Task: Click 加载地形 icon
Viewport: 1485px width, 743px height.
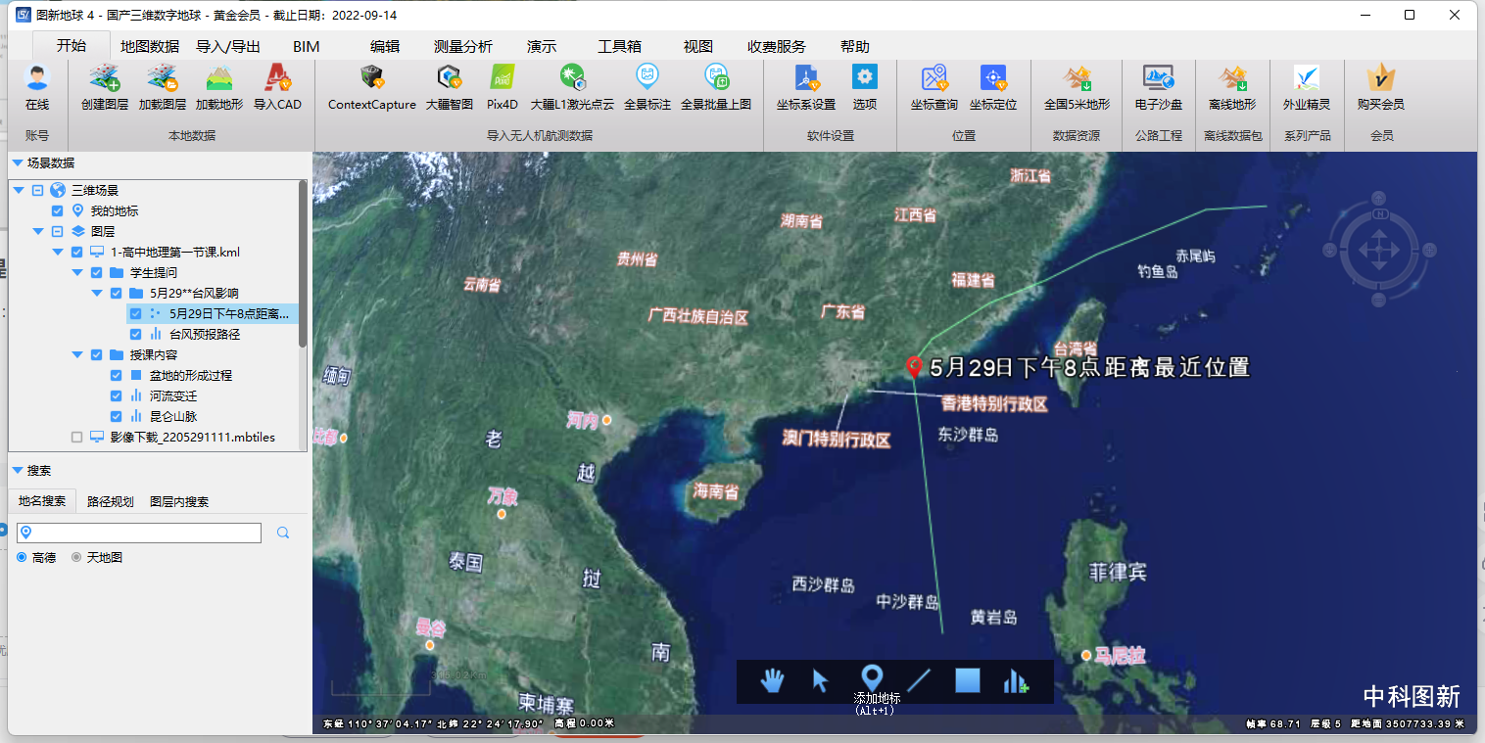Action: click(x=219, y=78)
